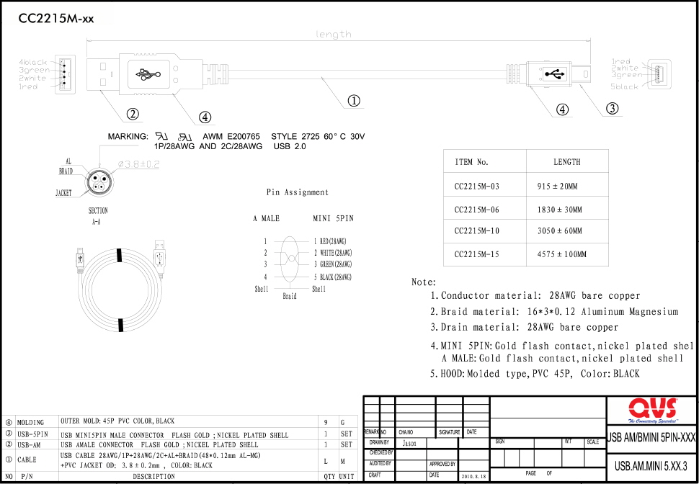Click the drawing title CC2215M-xx

pyautogui.click(x=56, y=19)
